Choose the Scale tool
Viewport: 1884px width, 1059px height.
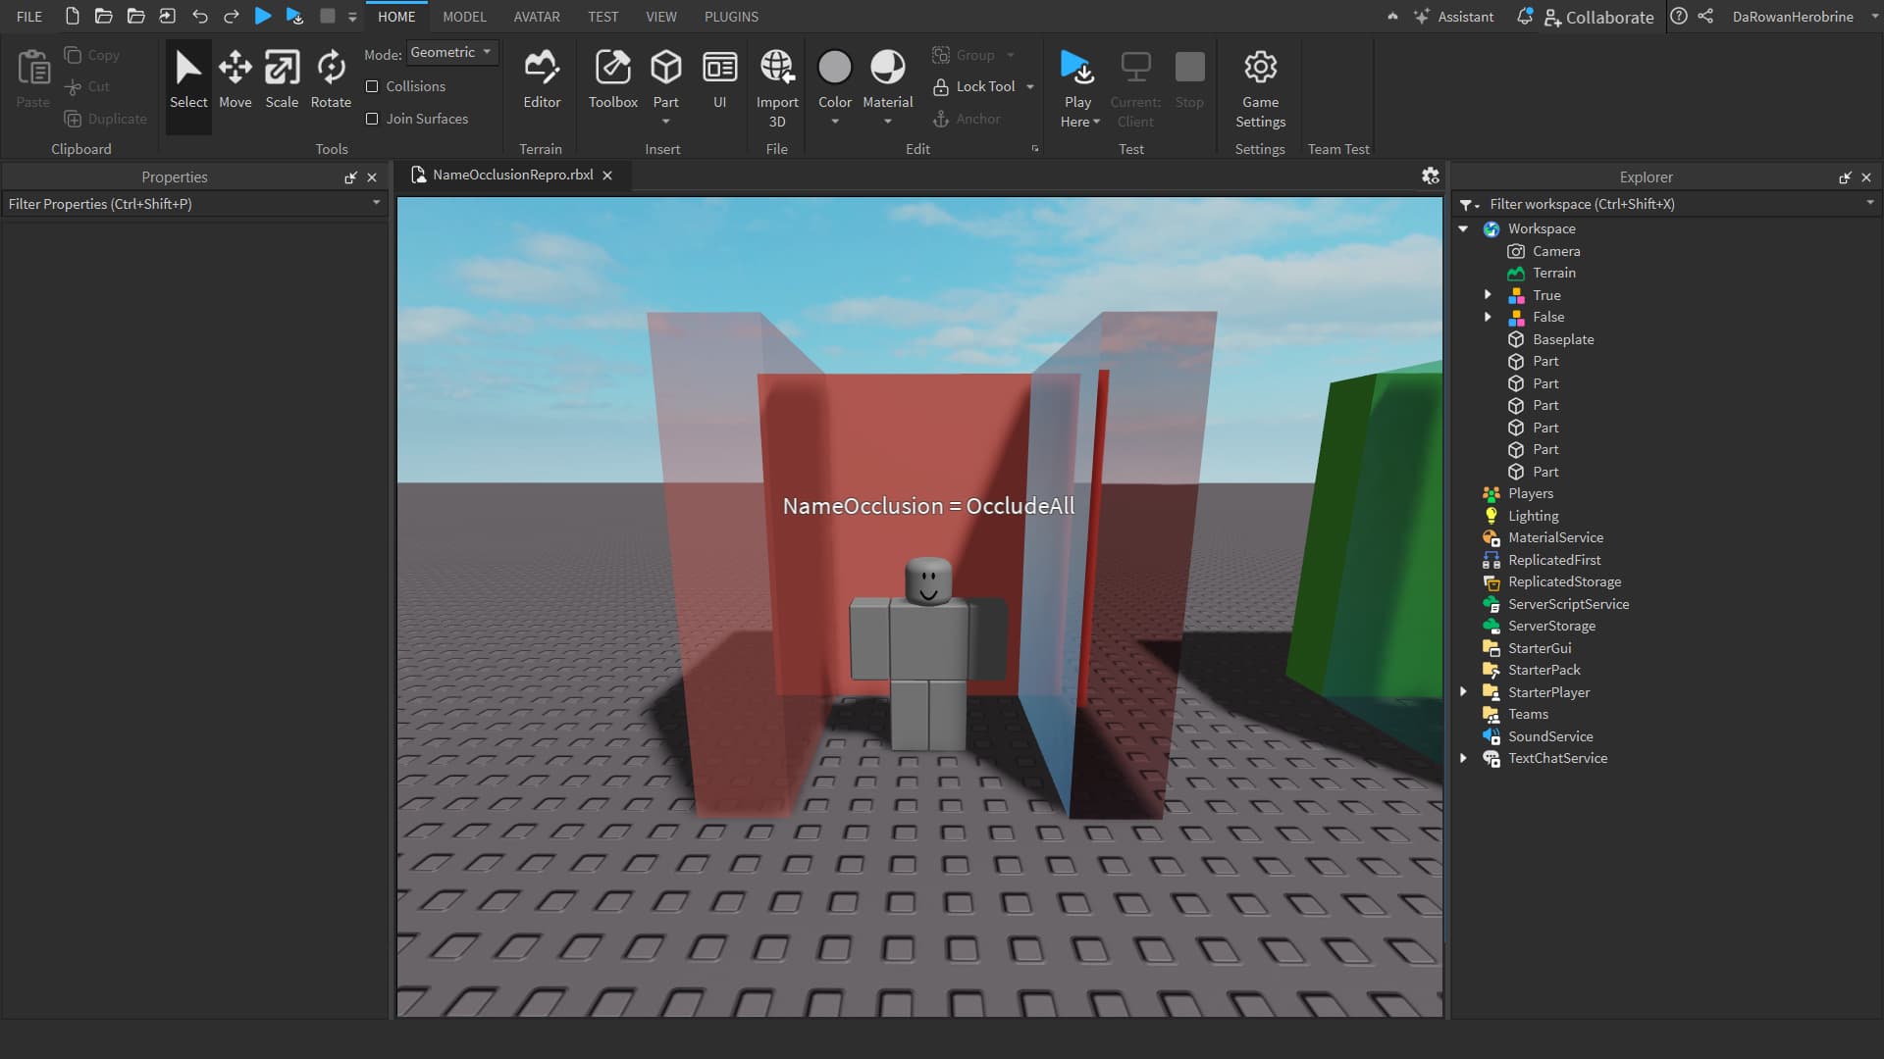point(282,80)
